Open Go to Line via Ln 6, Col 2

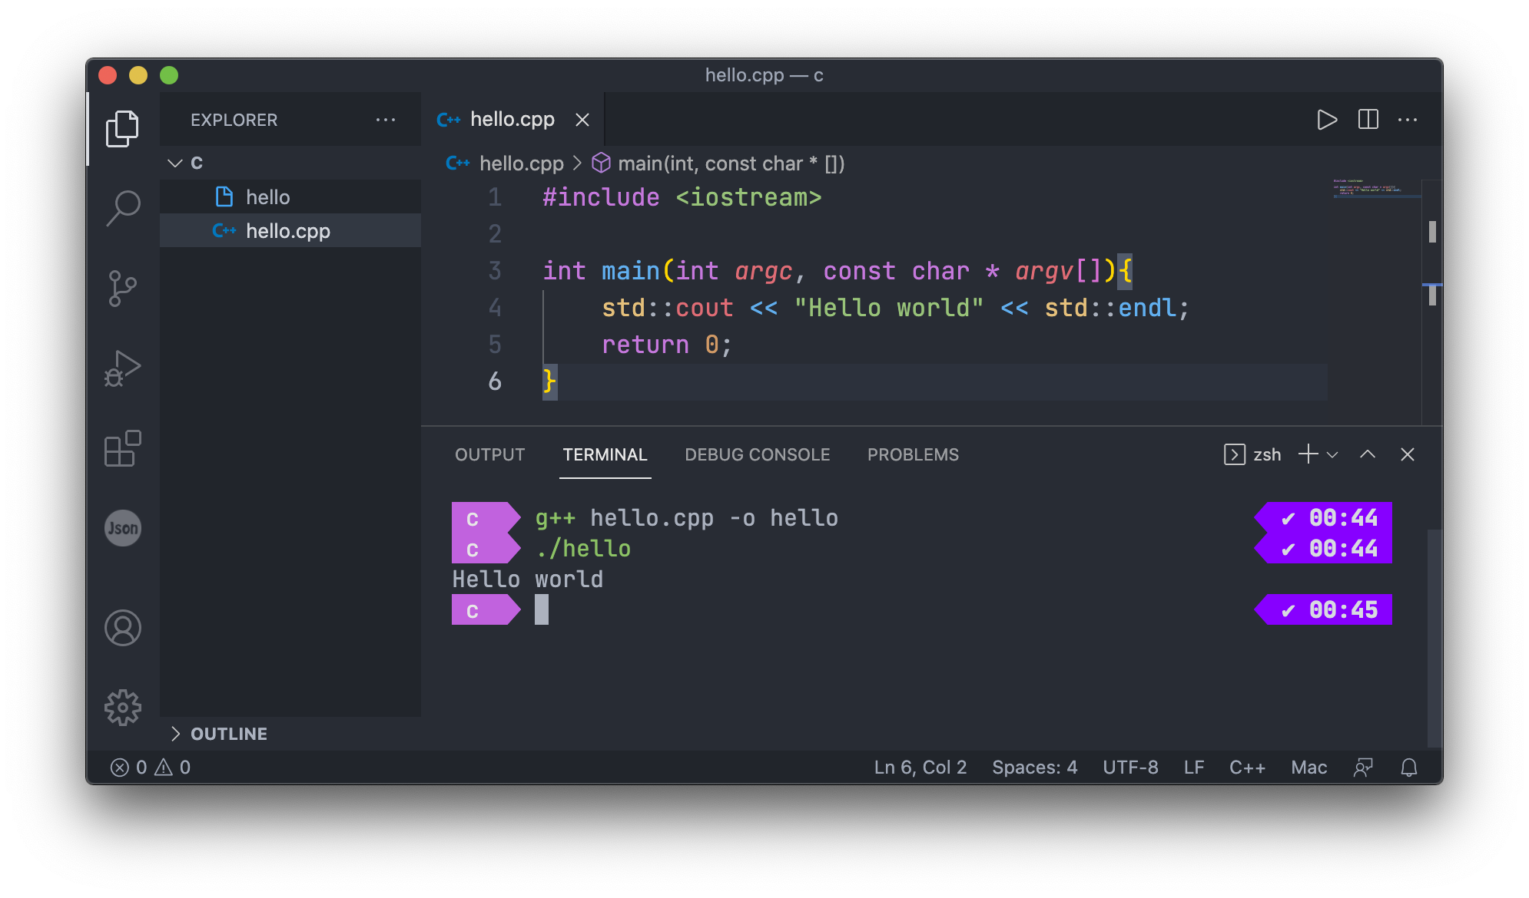pyautogui.click(x=920, y=768)
